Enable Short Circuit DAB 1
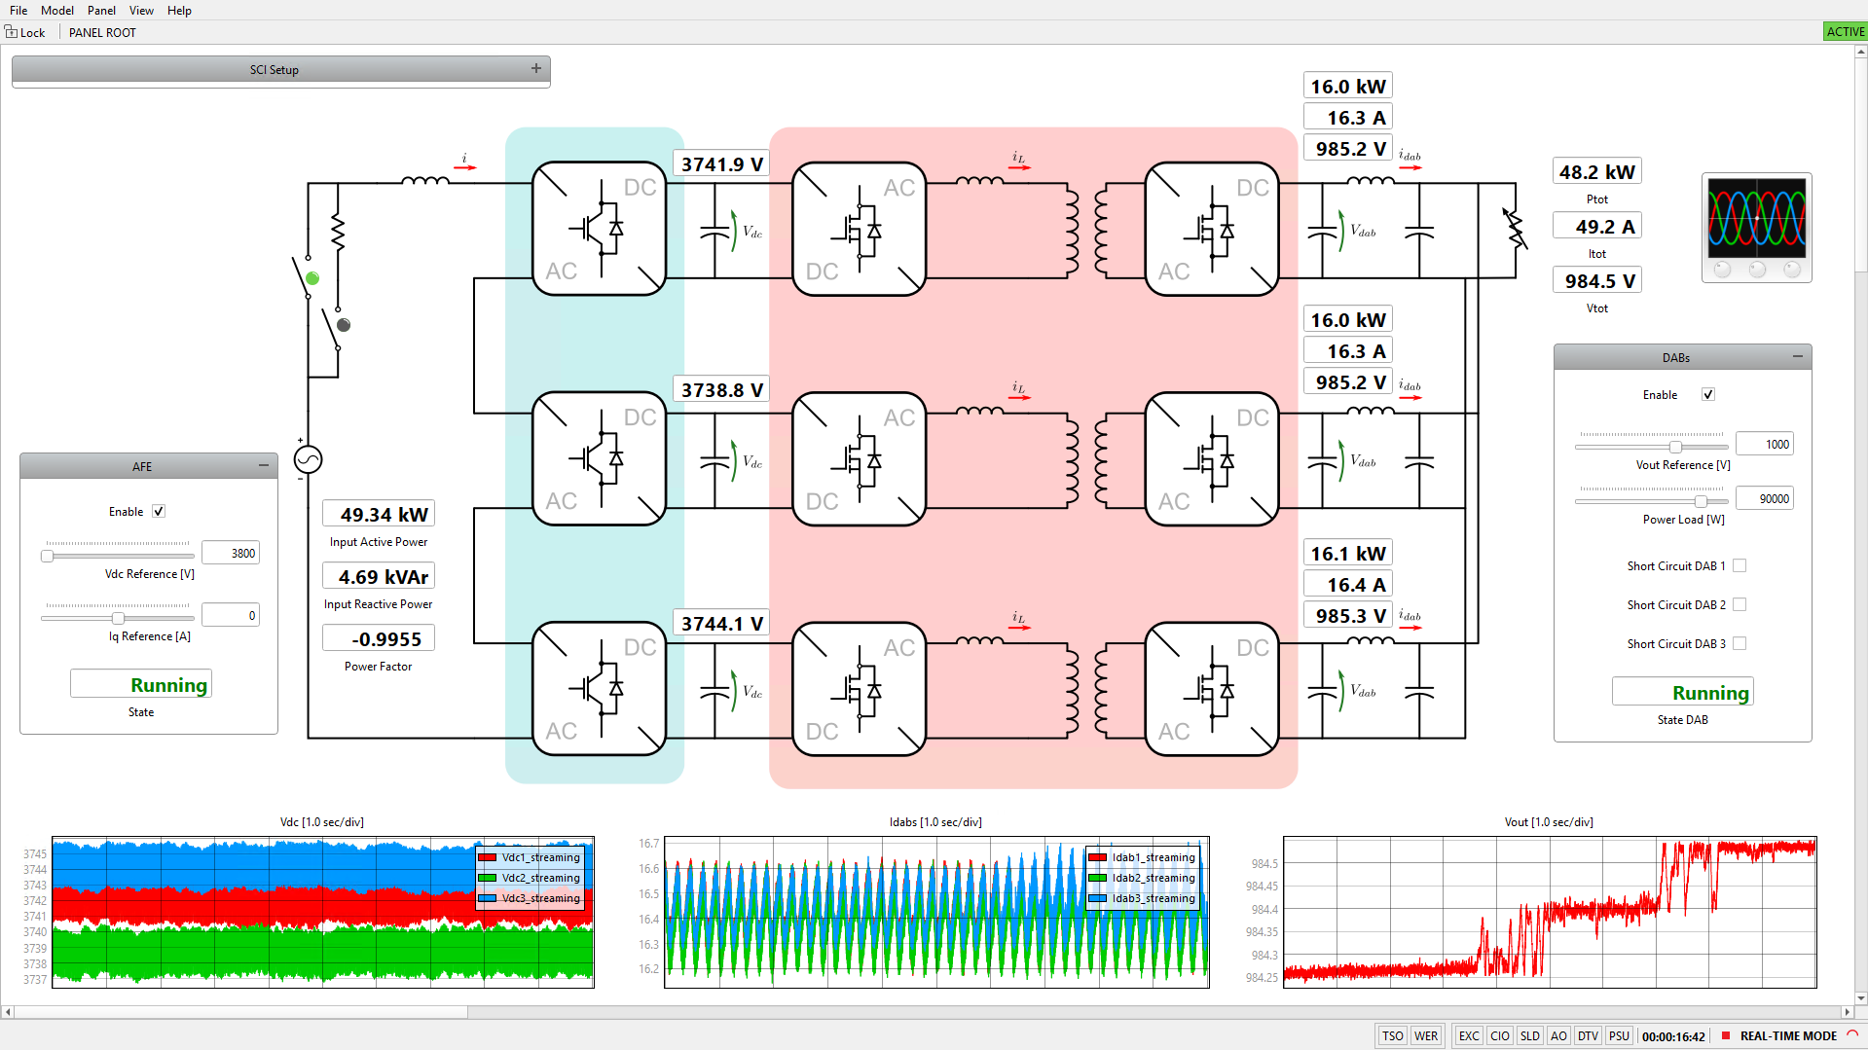 [x=1740, y=566]
